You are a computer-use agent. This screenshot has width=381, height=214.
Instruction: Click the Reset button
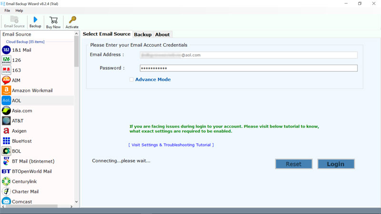click(x=293, y=164)
